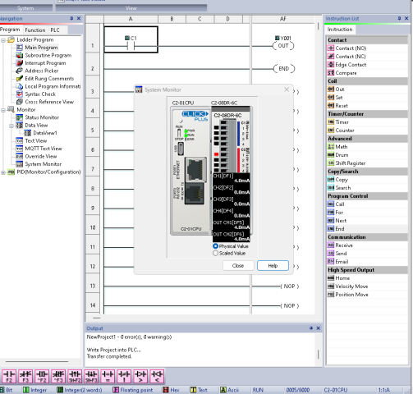Run the Syntax Check icon

click(20, 94)
